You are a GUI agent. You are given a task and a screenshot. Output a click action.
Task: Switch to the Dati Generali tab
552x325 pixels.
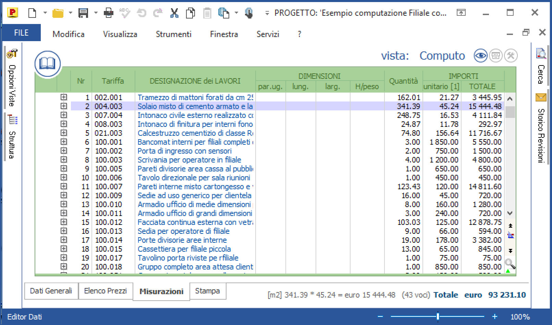[x=51, y=291]
